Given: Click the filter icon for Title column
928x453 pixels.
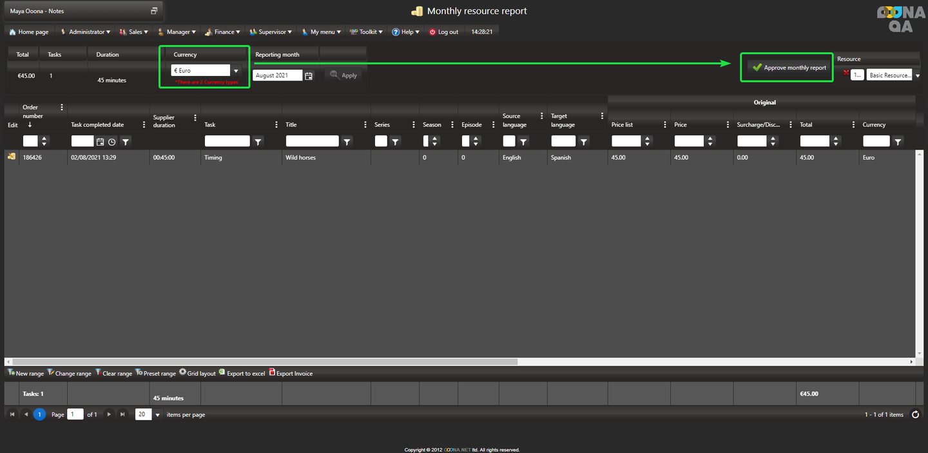Looking at the screenshot, I should (347, 141).
